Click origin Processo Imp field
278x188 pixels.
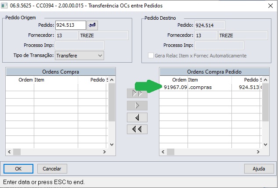(x=80, y=46)
